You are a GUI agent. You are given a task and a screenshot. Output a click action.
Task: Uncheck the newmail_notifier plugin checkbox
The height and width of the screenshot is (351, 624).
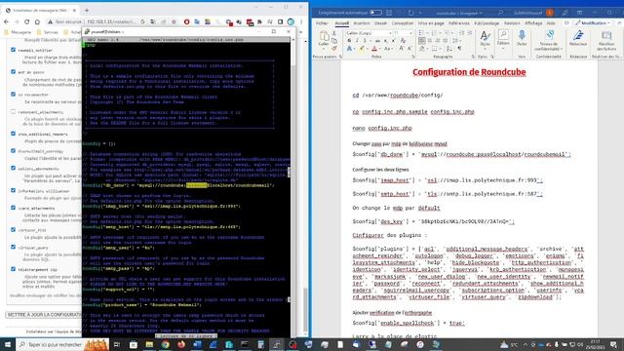(13, 50)
